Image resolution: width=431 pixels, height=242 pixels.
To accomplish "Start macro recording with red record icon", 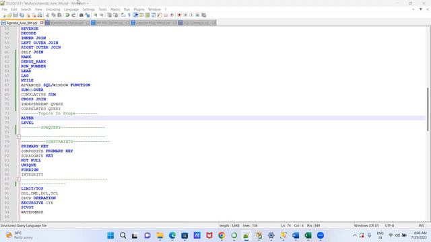I will pyautogui.click(x=179, y=15).
